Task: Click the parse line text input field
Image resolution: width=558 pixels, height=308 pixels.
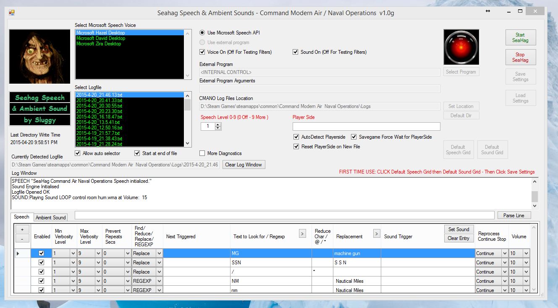Action: 285,215
